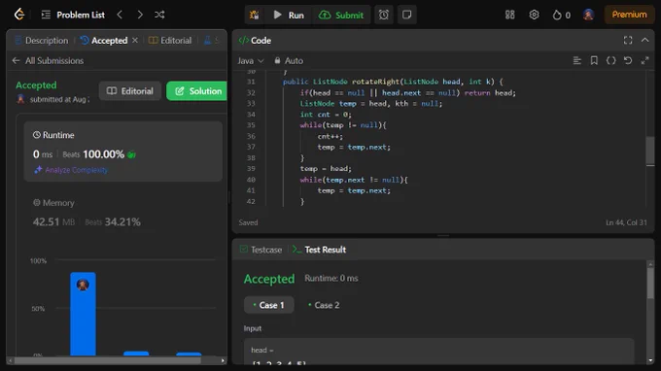Image resolution: width=661 pixels, height=371 pixels.
Task: Open the Java language dropdown
Action: pyautogui.click(x=251, y=60)
